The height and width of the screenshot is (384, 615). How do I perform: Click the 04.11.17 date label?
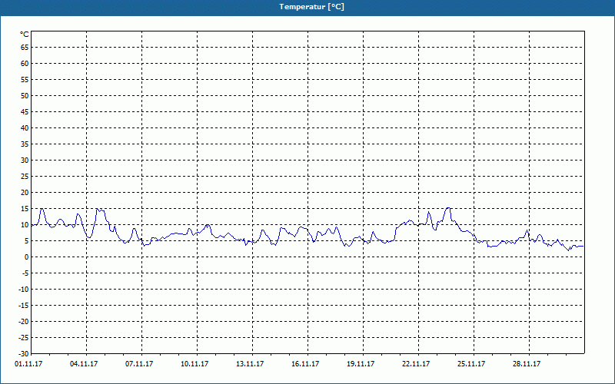tap(84, 364)
